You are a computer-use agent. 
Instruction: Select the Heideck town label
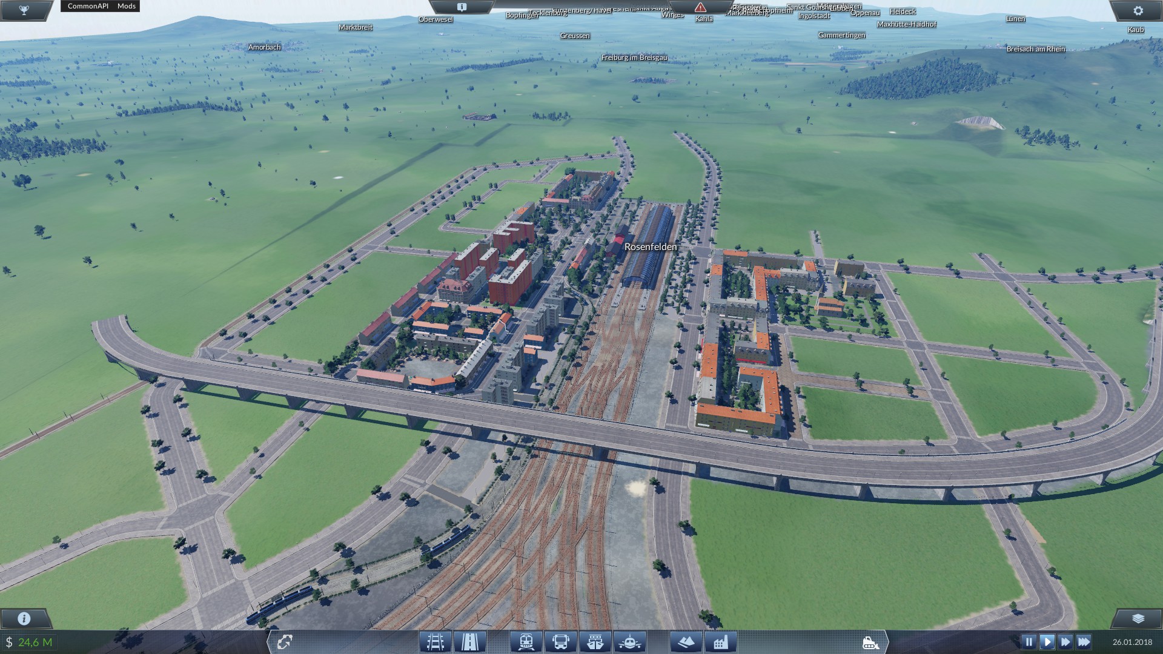pos(903,12)
